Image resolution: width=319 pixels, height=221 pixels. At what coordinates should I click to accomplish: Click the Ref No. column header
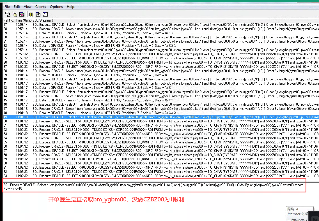pyautogui.click(x=8, y=20)
